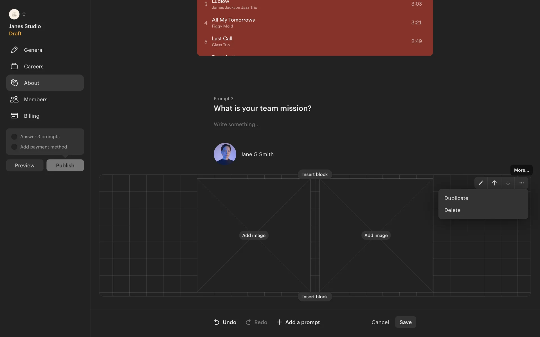
Task: Expand the Janes Studio workspace switcher
Action: (x=24, y=14)
